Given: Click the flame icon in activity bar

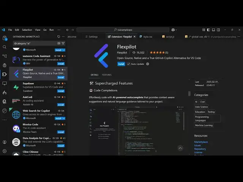Looking at the screenshot, I should point(5,93).
